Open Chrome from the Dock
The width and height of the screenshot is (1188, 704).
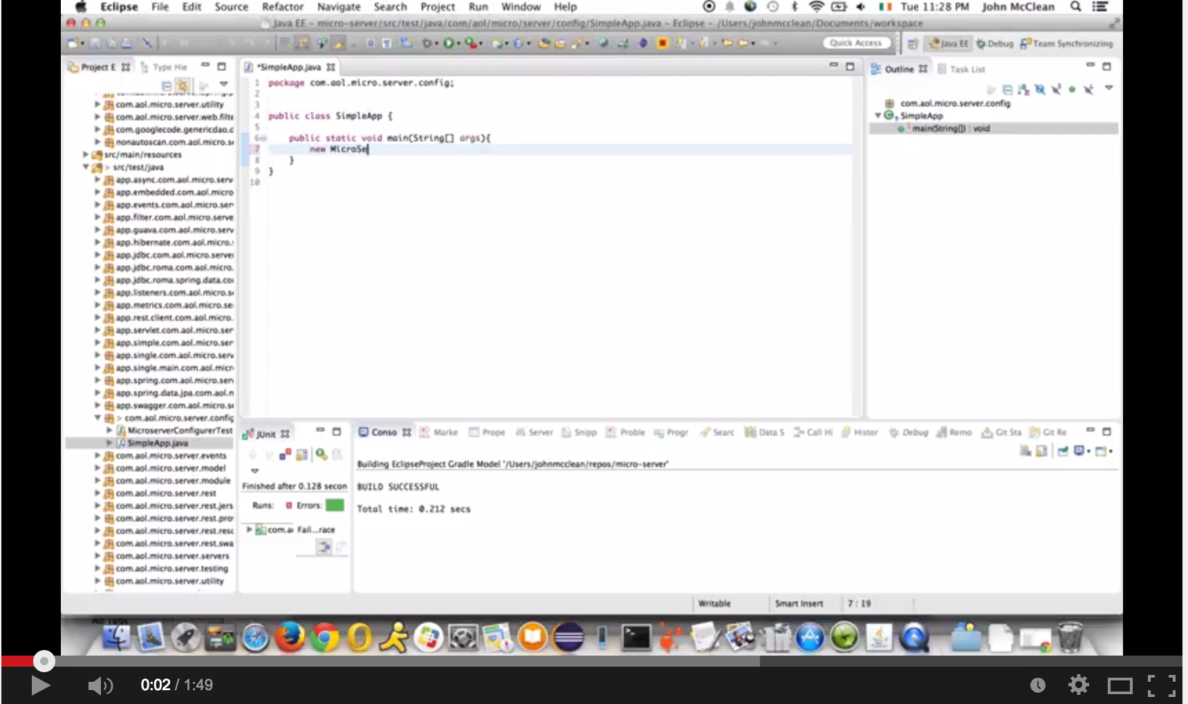click(324, 637)
